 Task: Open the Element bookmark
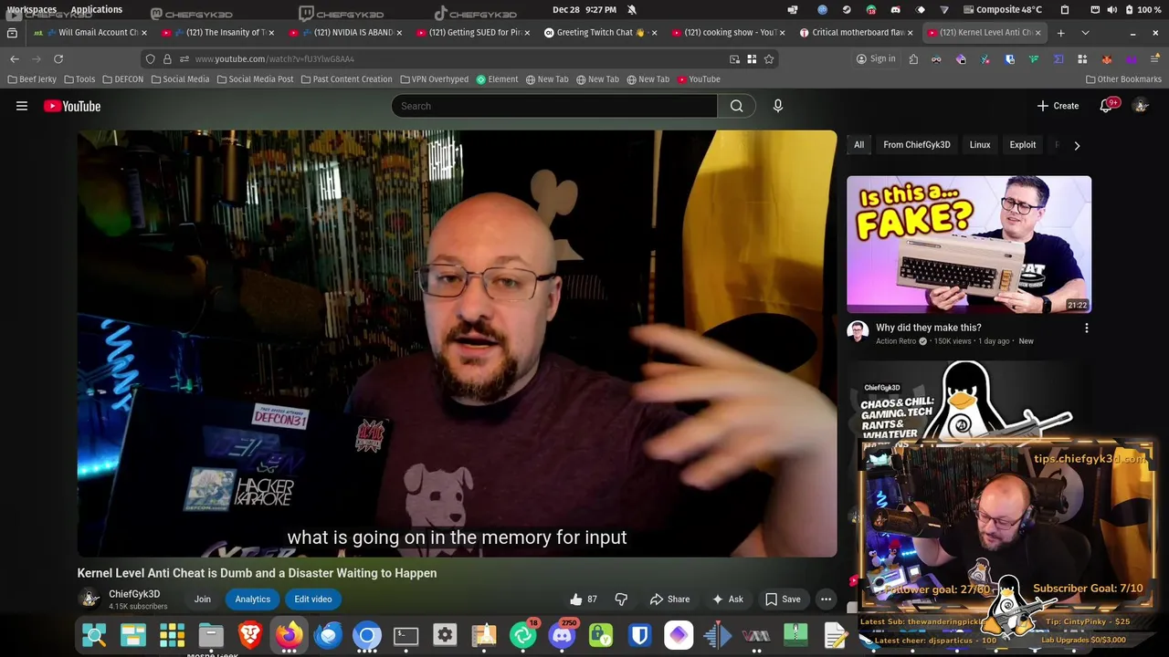pos(497,79)
